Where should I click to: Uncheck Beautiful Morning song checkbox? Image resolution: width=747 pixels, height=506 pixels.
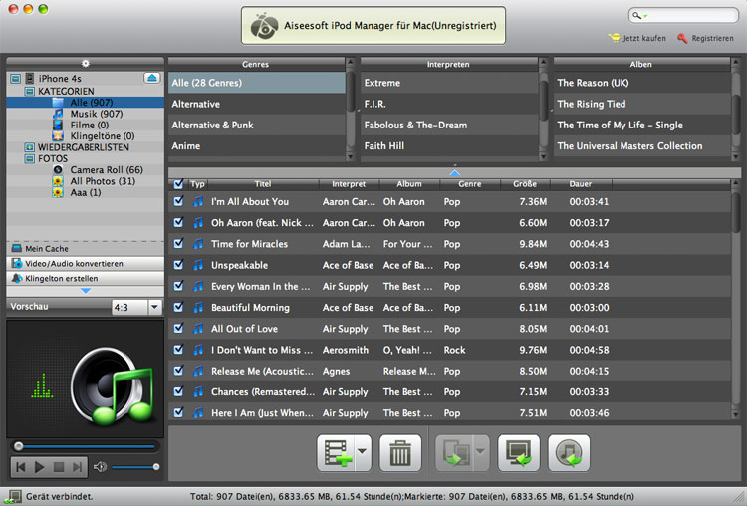click(178, 307)
